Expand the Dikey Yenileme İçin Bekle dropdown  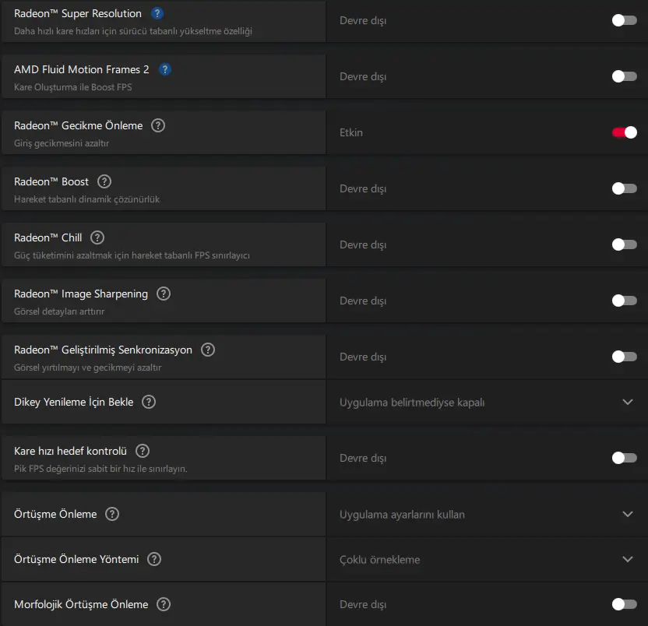click(487, 402)
